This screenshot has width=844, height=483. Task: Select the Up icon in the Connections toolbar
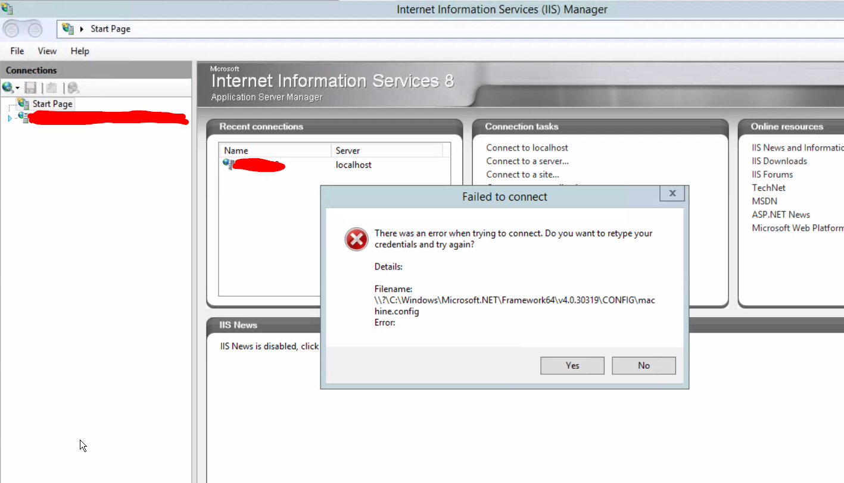[52, 87]
